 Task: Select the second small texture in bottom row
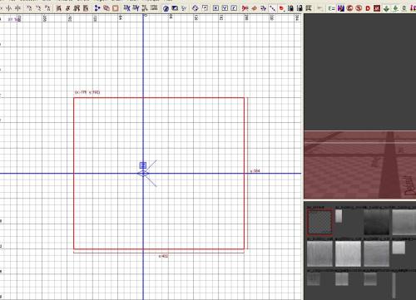(x=342, y=279)
